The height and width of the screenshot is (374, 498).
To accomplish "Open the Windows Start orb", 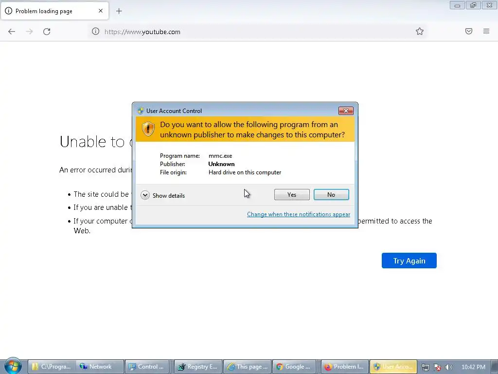I will click(x=13, y=366).
